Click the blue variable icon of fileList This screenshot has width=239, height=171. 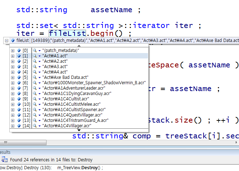point(13,41)
